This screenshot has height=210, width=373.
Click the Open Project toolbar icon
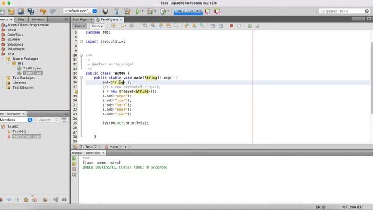21,11
